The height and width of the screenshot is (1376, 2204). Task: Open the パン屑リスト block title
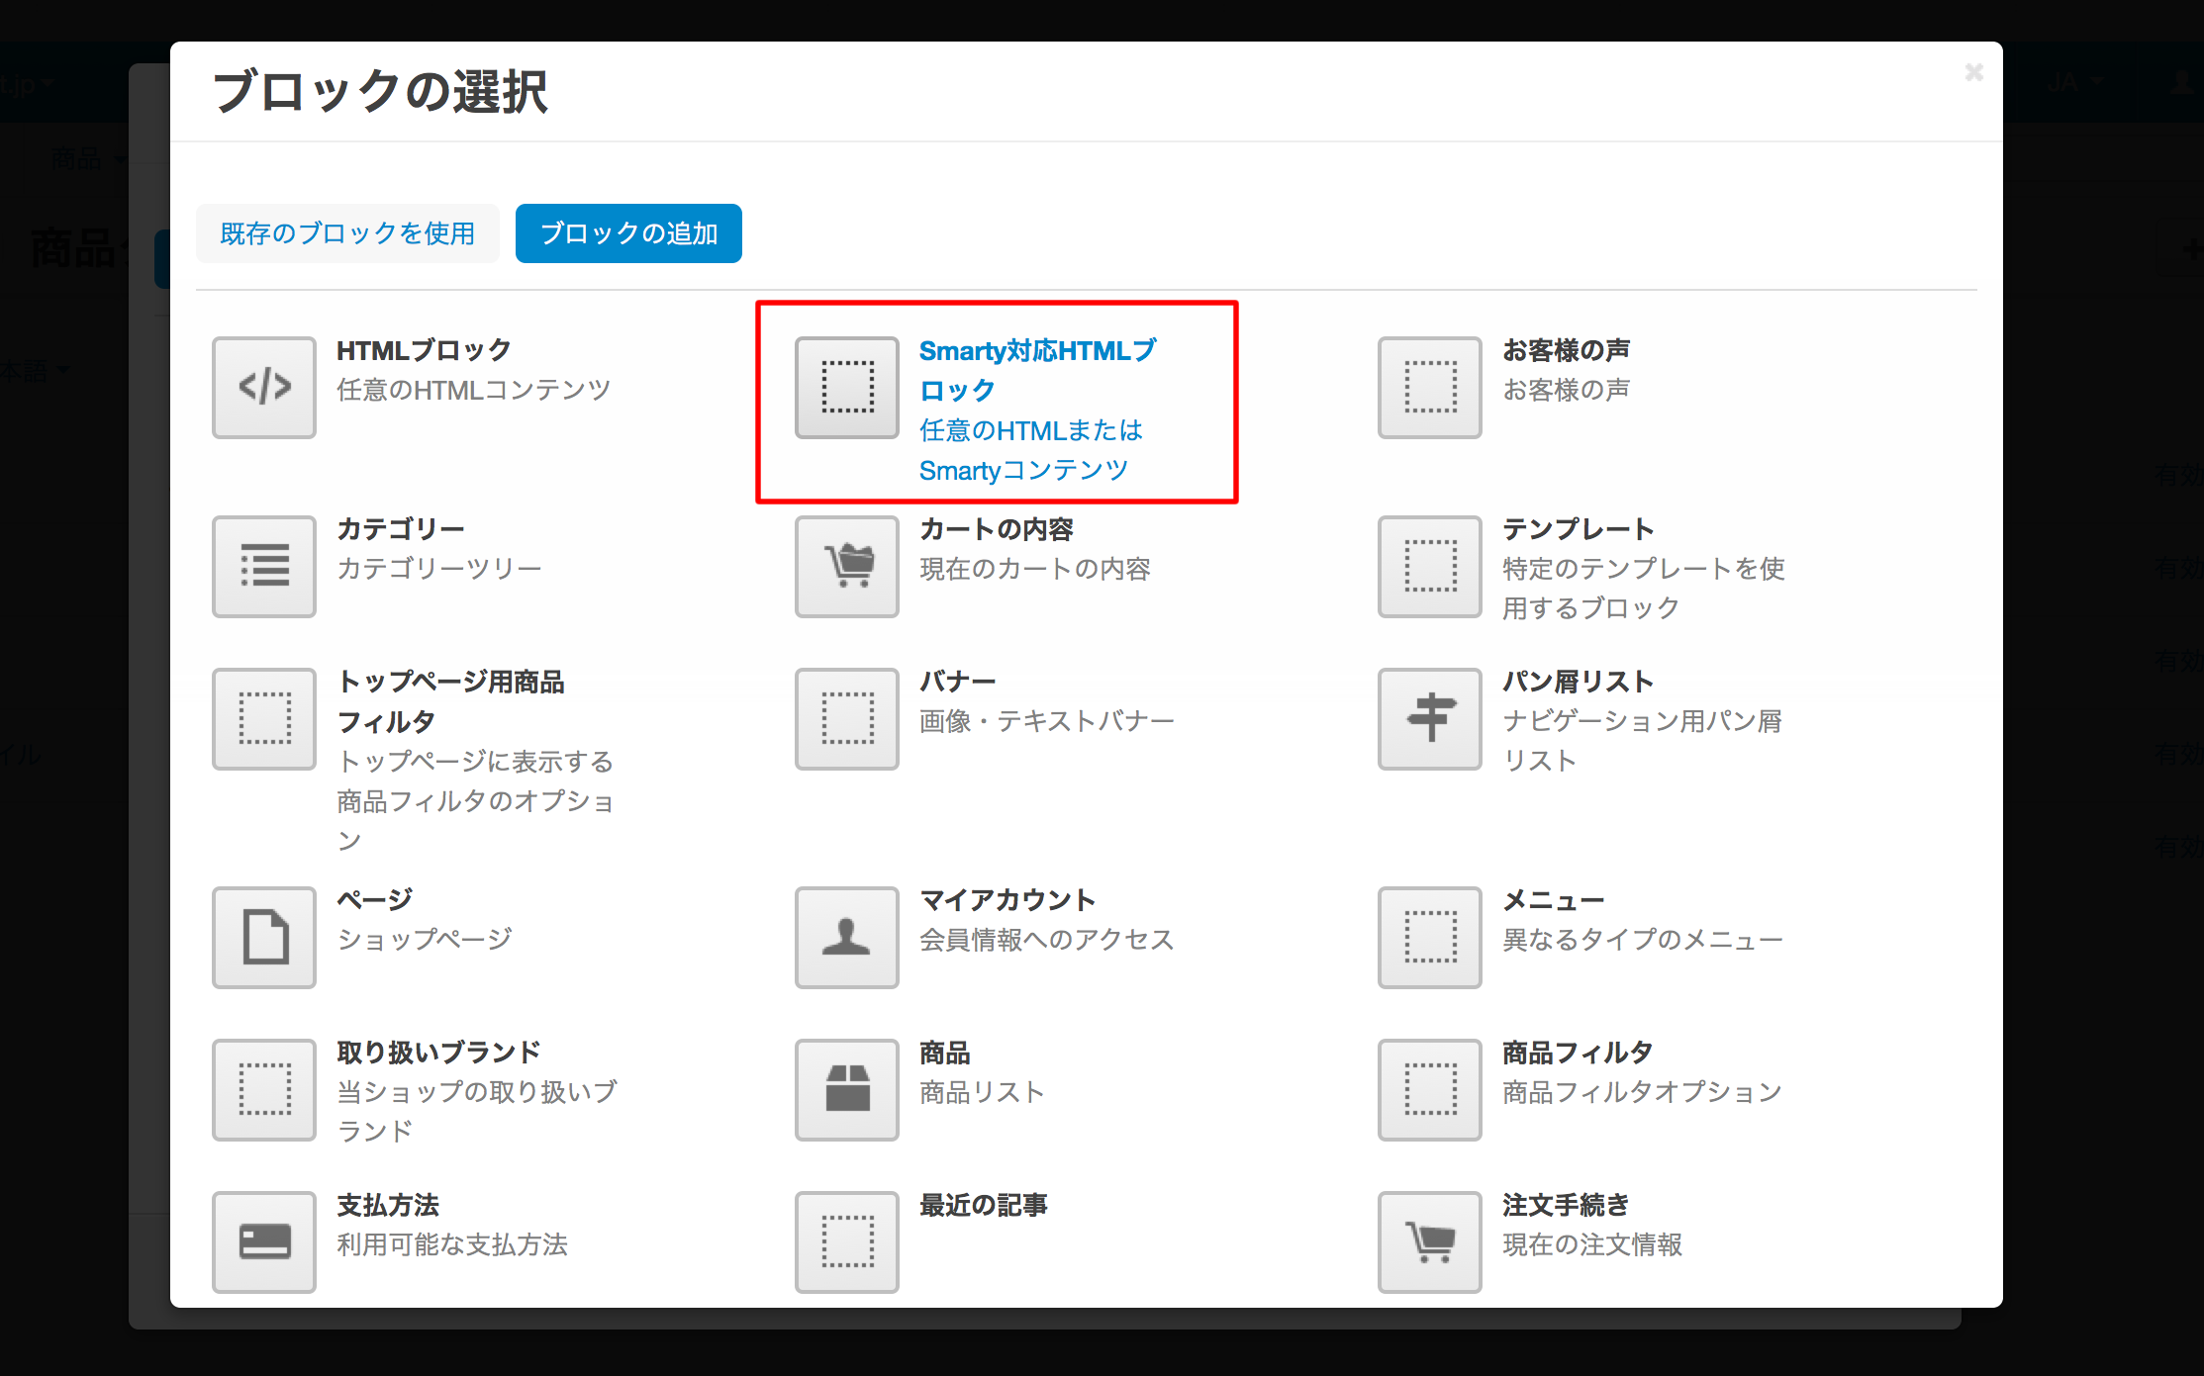coord(1579,682)
